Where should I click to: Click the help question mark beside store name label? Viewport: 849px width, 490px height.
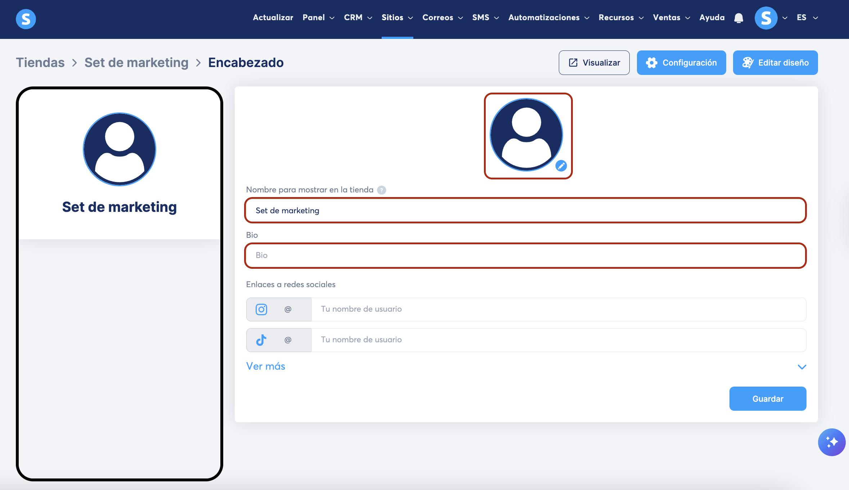coord(381,190)
